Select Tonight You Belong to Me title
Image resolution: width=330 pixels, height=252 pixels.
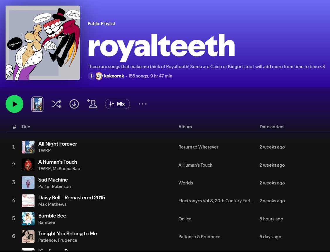[x=68, y=234]
